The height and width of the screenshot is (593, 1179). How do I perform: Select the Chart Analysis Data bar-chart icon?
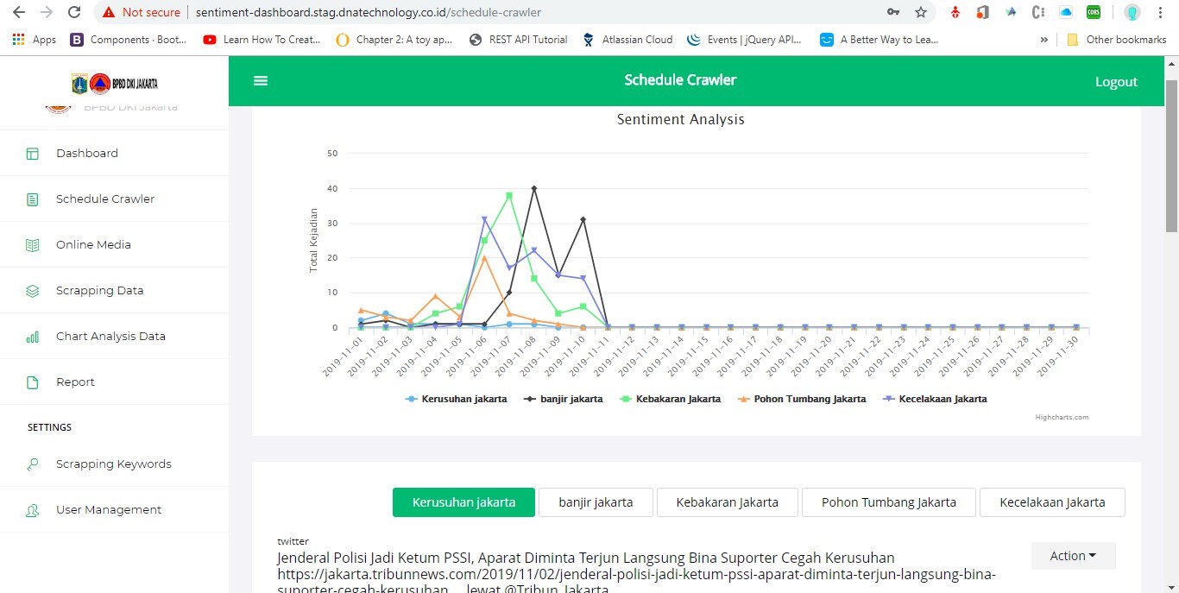[x=33, y=336]
